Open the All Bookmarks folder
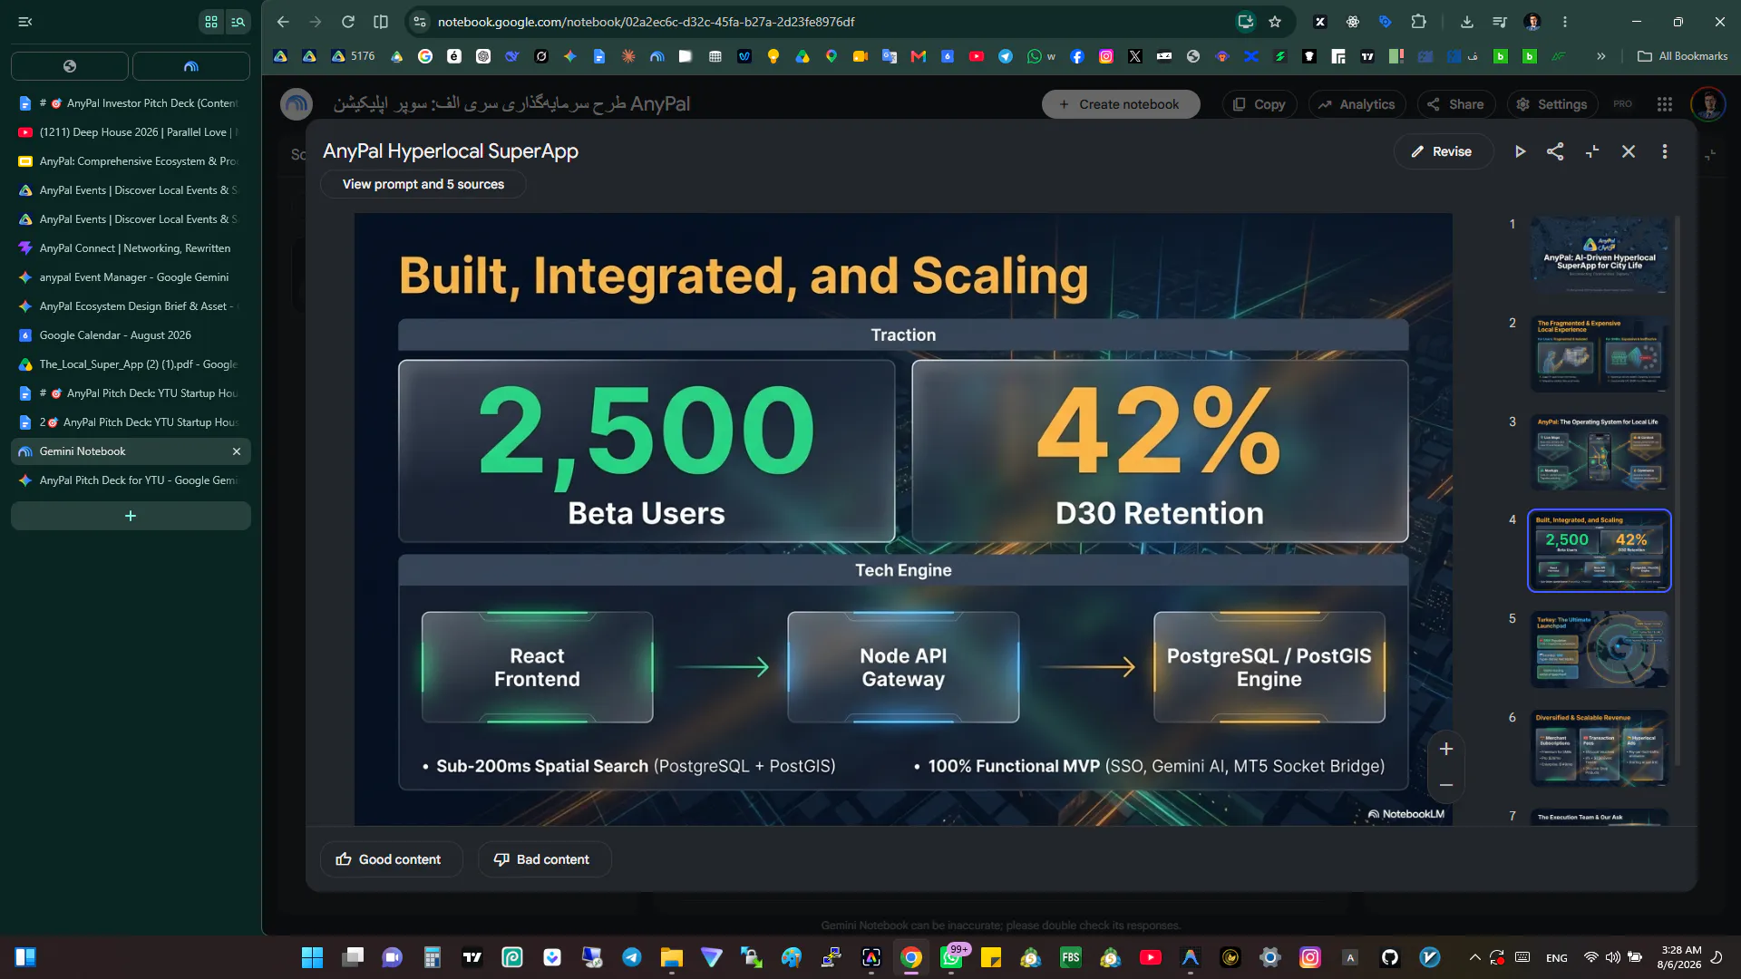1741x979 pixels. (x=1683, y=56)
